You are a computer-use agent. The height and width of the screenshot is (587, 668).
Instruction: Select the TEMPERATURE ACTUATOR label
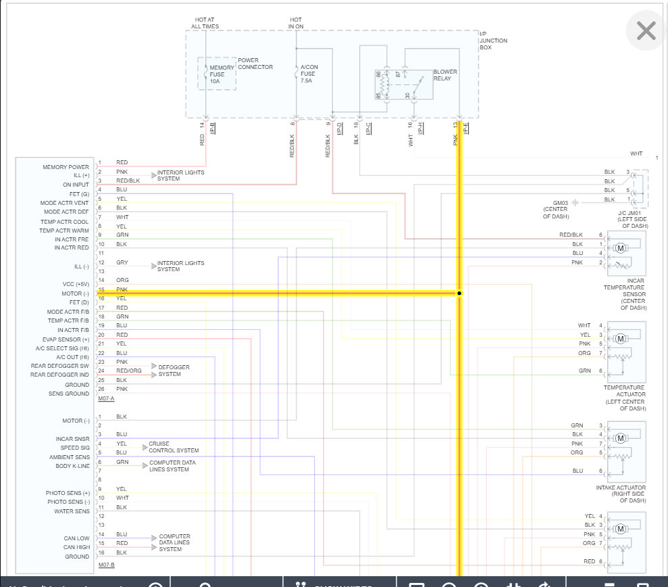(x=625, y=398)
